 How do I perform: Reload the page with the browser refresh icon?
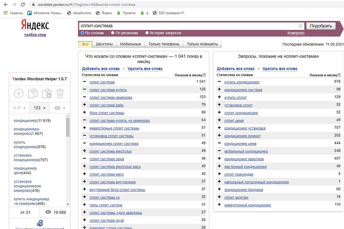point(23,5)
